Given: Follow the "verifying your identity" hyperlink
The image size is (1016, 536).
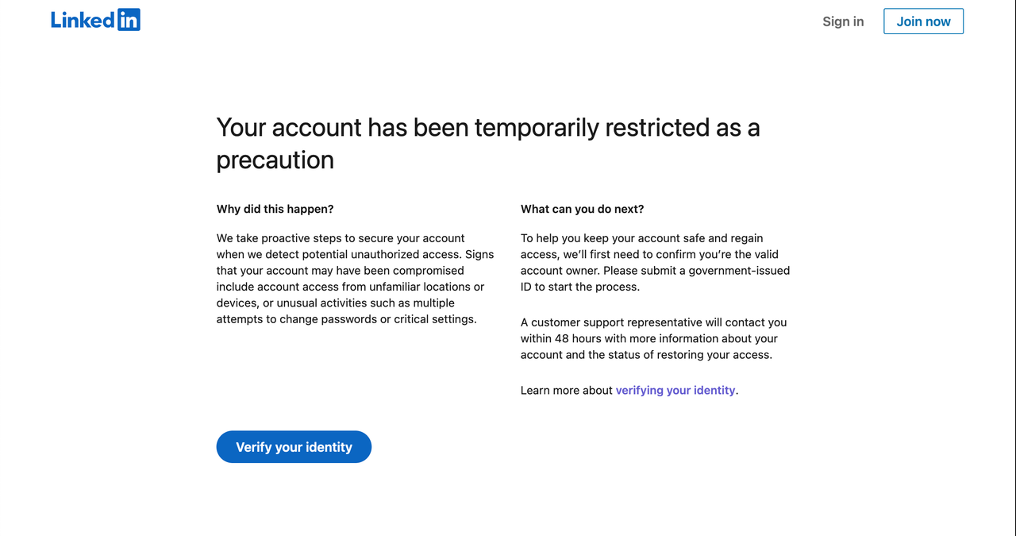Looking at the screenshot, I should (x=675, y=390).
